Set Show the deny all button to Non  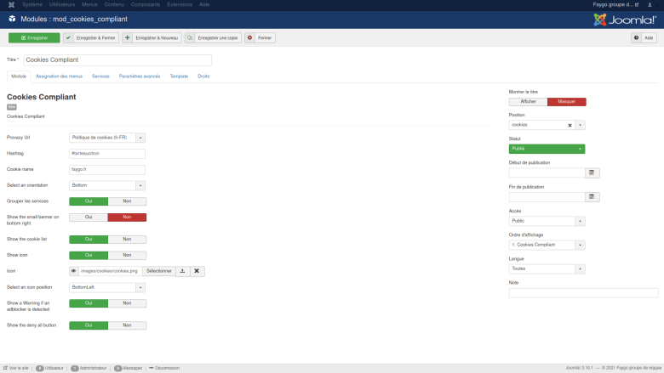[x=127, y=325]
